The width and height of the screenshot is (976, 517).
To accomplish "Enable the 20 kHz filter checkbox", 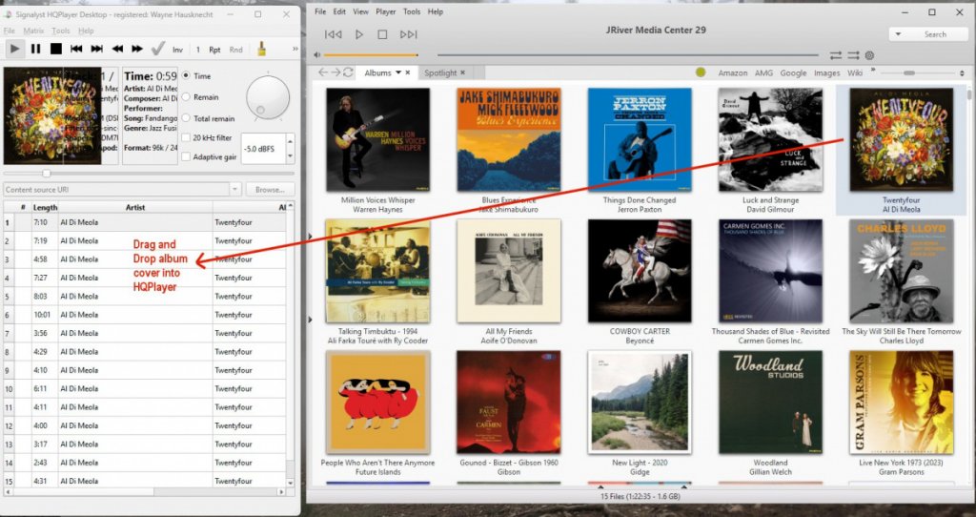I will [x=186, y=137].
